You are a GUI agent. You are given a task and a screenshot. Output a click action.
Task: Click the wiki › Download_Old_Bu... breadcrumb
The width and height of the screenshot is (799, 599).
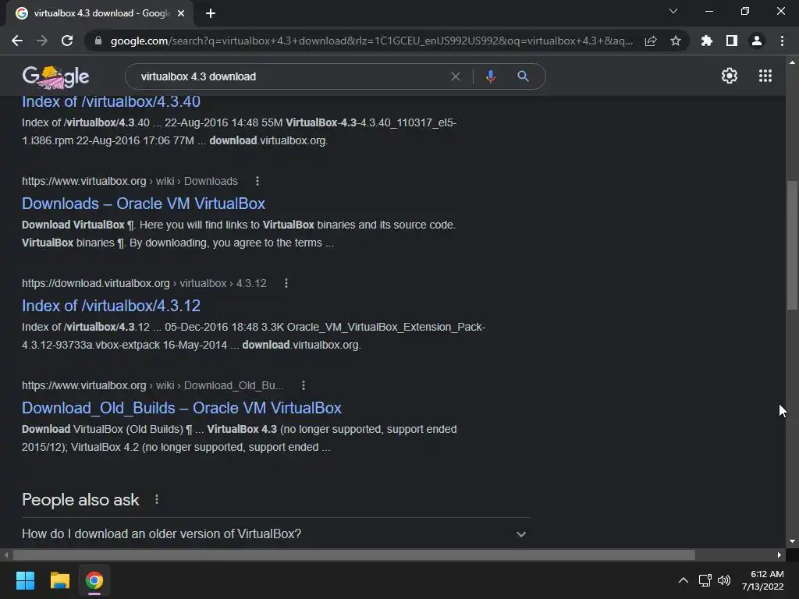click(219, 385)
